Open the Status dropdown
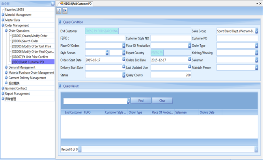This screenshot has height=160, width=263. 123,75
